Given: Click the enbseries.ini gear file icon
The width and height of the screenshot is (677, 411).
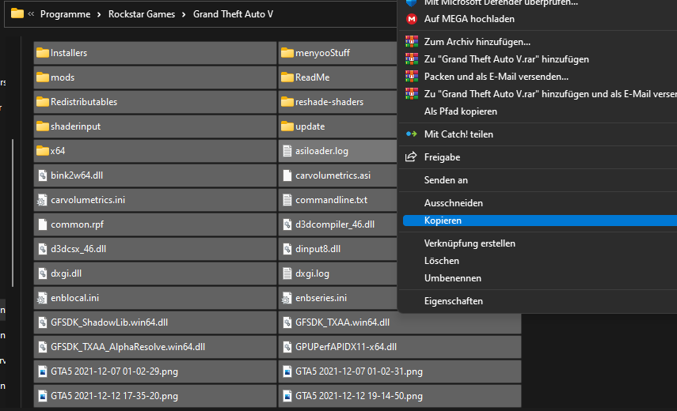Looking at the screenshot, I should (287, 298).
